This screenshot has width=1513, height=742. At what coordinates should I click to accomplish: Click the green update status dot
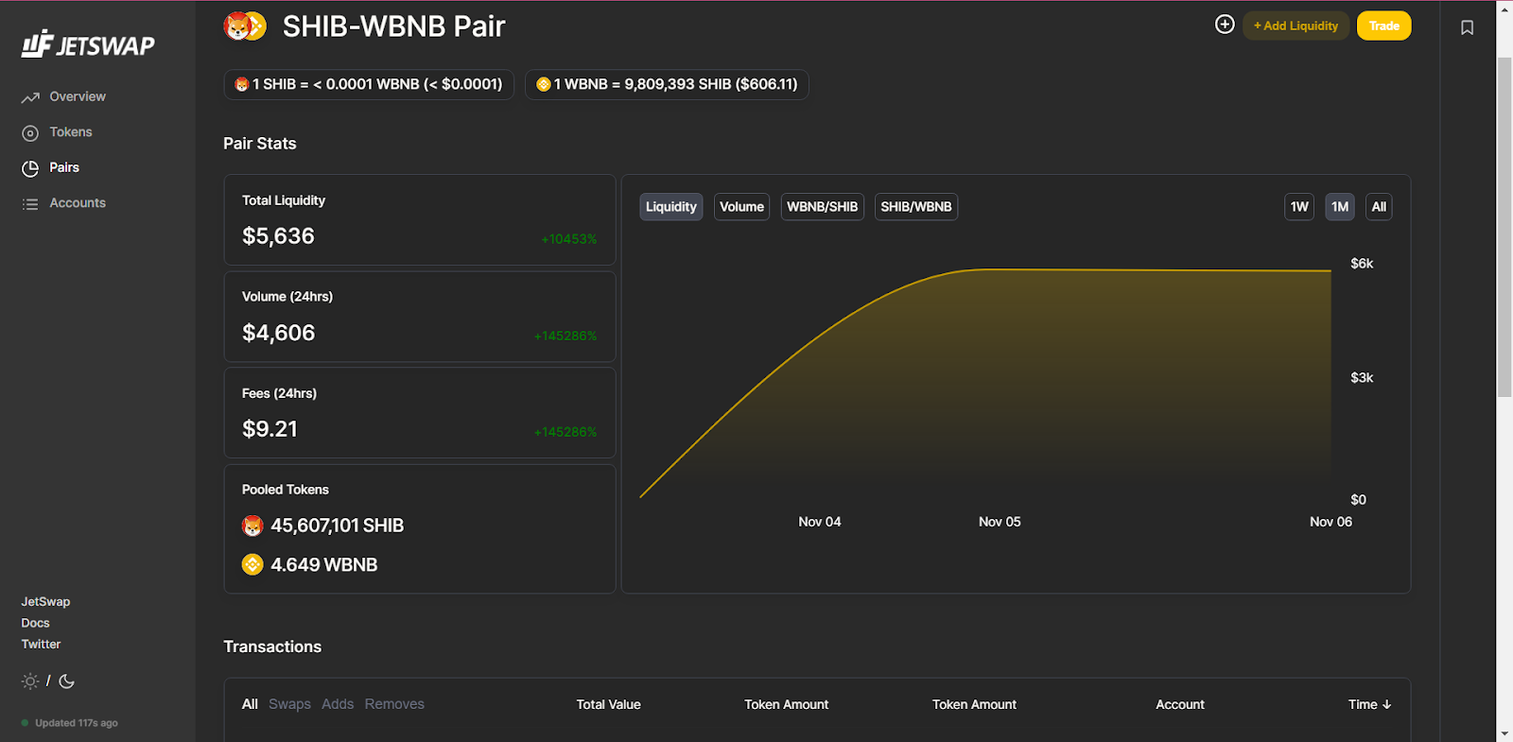[25, 723]
